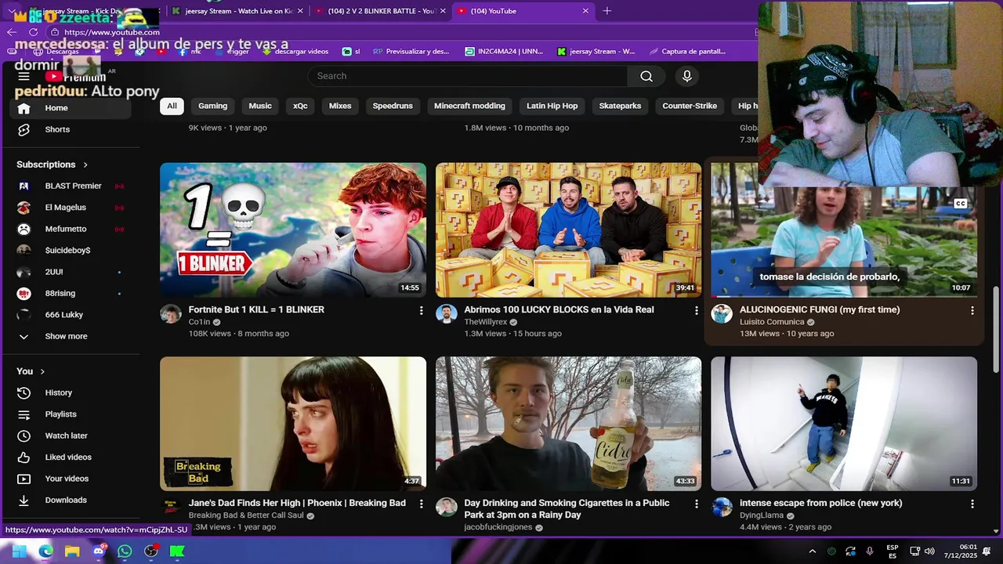Open the descargar videos bookmark

[295, 52]
